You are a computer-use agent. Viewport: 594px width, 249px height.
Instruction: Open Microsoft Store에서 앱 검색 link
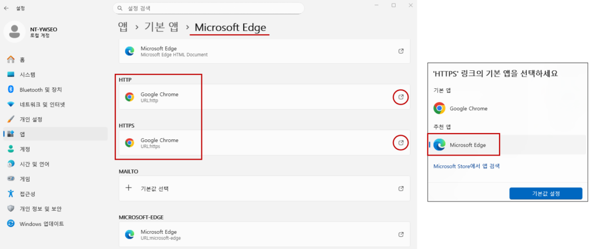(x=466, y=166)
